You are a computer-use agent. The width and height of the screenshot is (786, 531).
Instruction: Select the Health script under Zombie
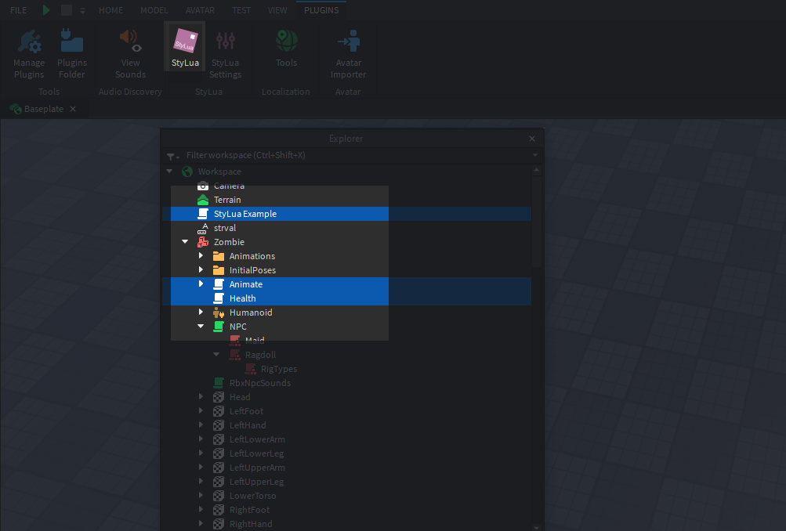[x=242, y=298]
